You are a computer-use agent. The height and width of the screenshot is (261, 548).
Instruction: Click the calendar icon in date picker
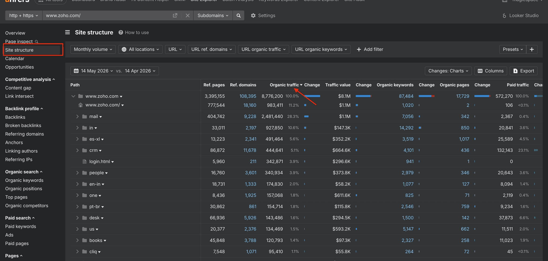76,71
